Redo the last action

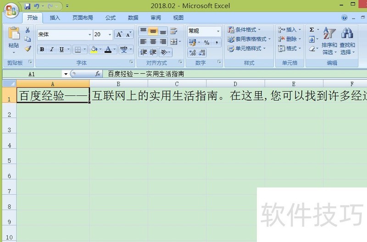coord(50,6)
